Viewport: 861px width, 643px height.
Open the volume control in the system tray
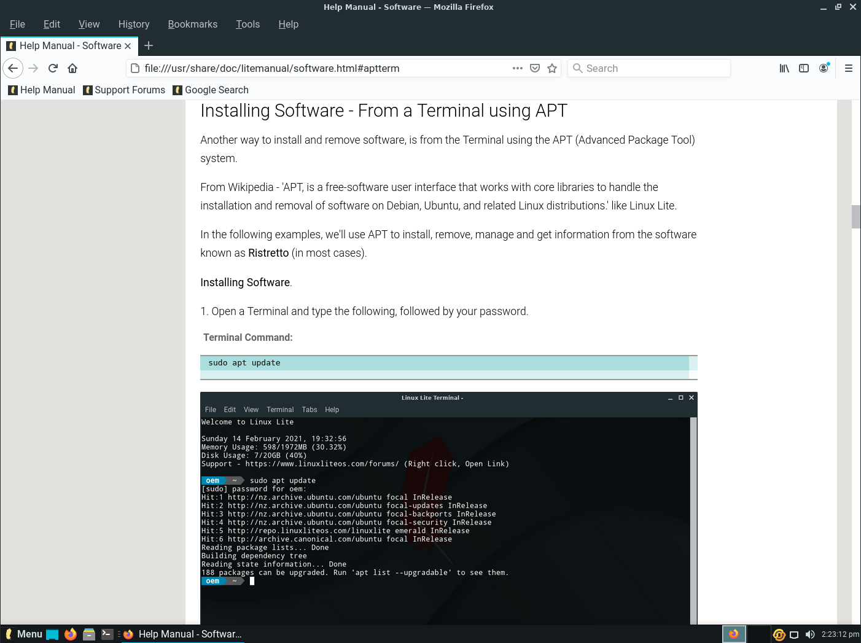810,634
